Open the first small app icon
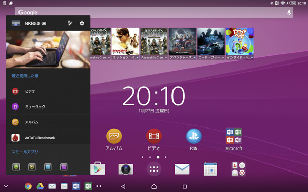Image resolution: width=308 pixels, height=192 pixels. click(x=16, y=167)
